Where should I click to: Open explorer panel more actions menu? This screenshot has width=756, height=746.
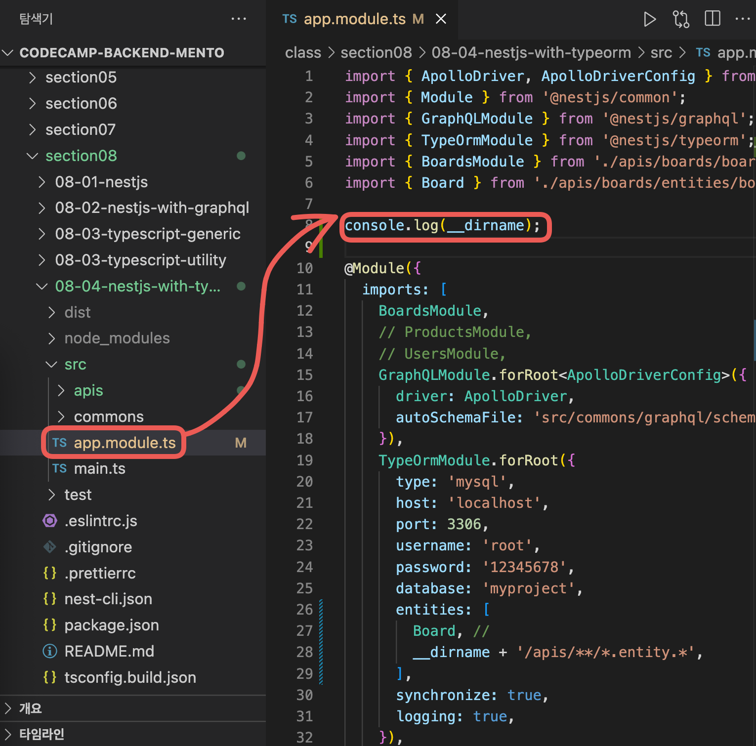click(239, 19)
